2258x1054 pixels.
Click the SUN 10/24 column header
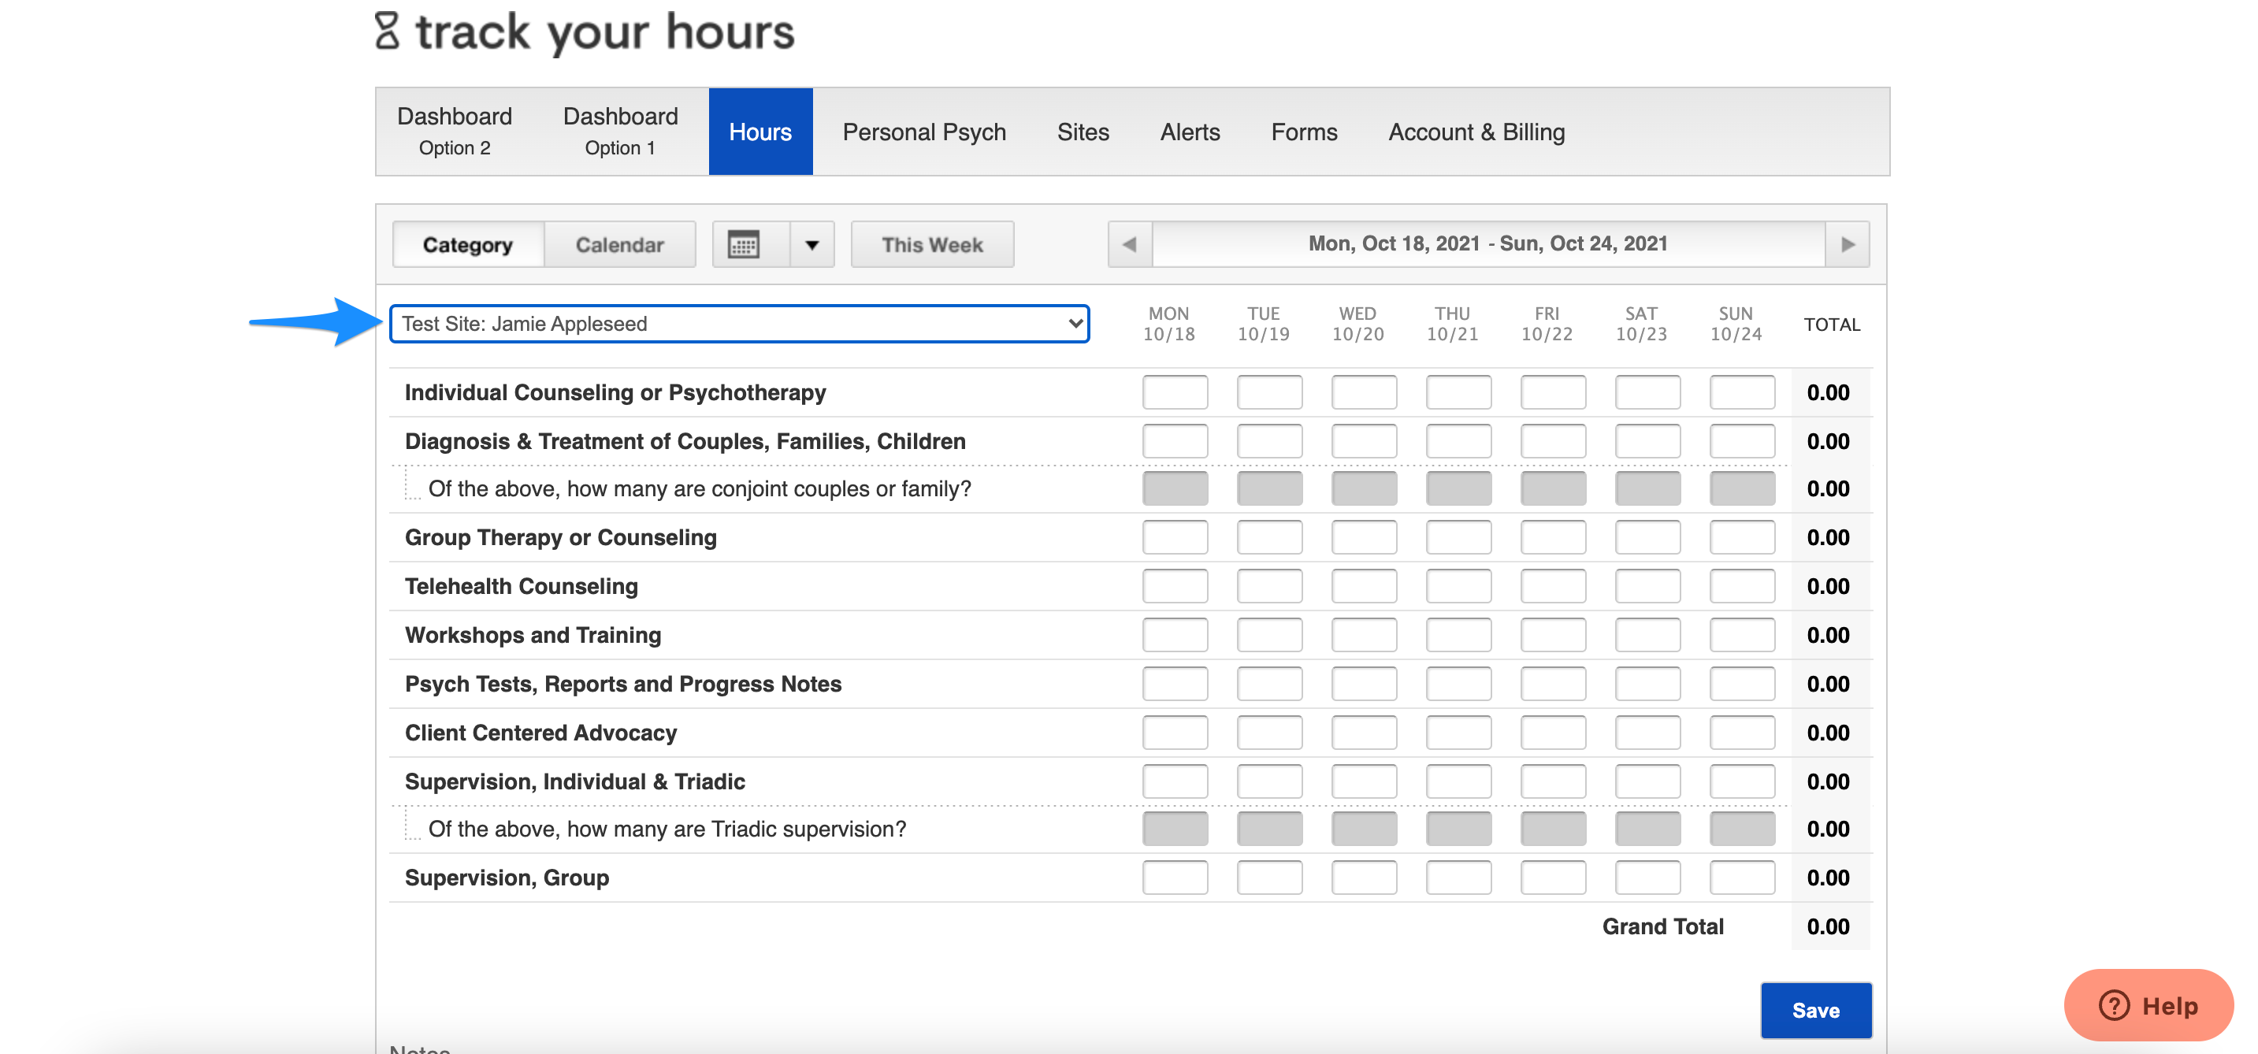(x=1736, y=323)
